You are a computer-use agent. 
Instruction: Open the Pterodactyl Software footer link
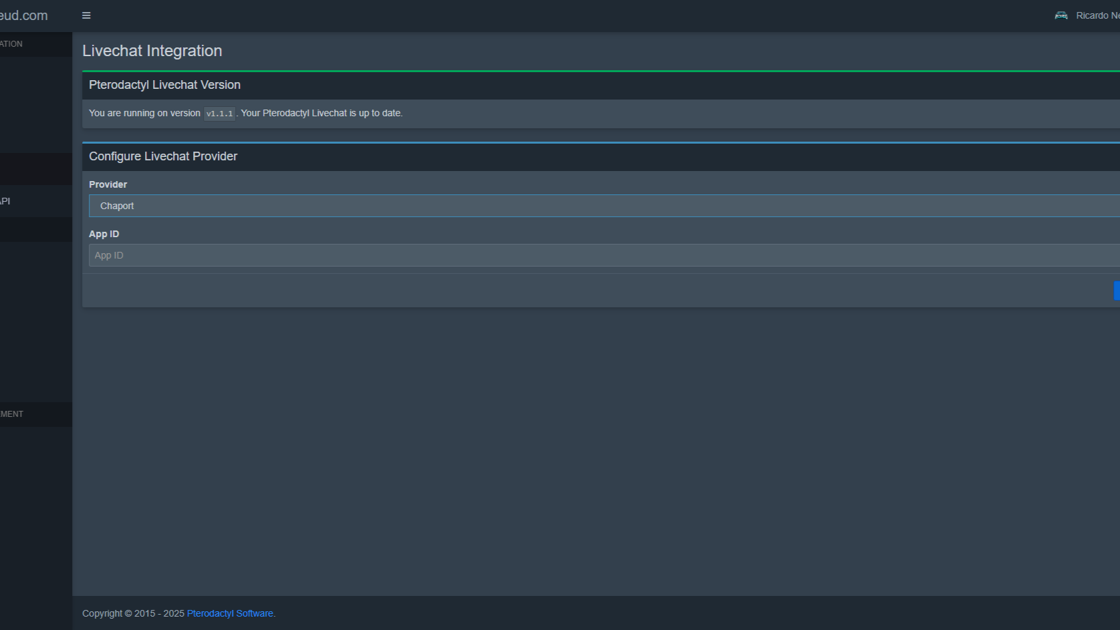point(230,613)
